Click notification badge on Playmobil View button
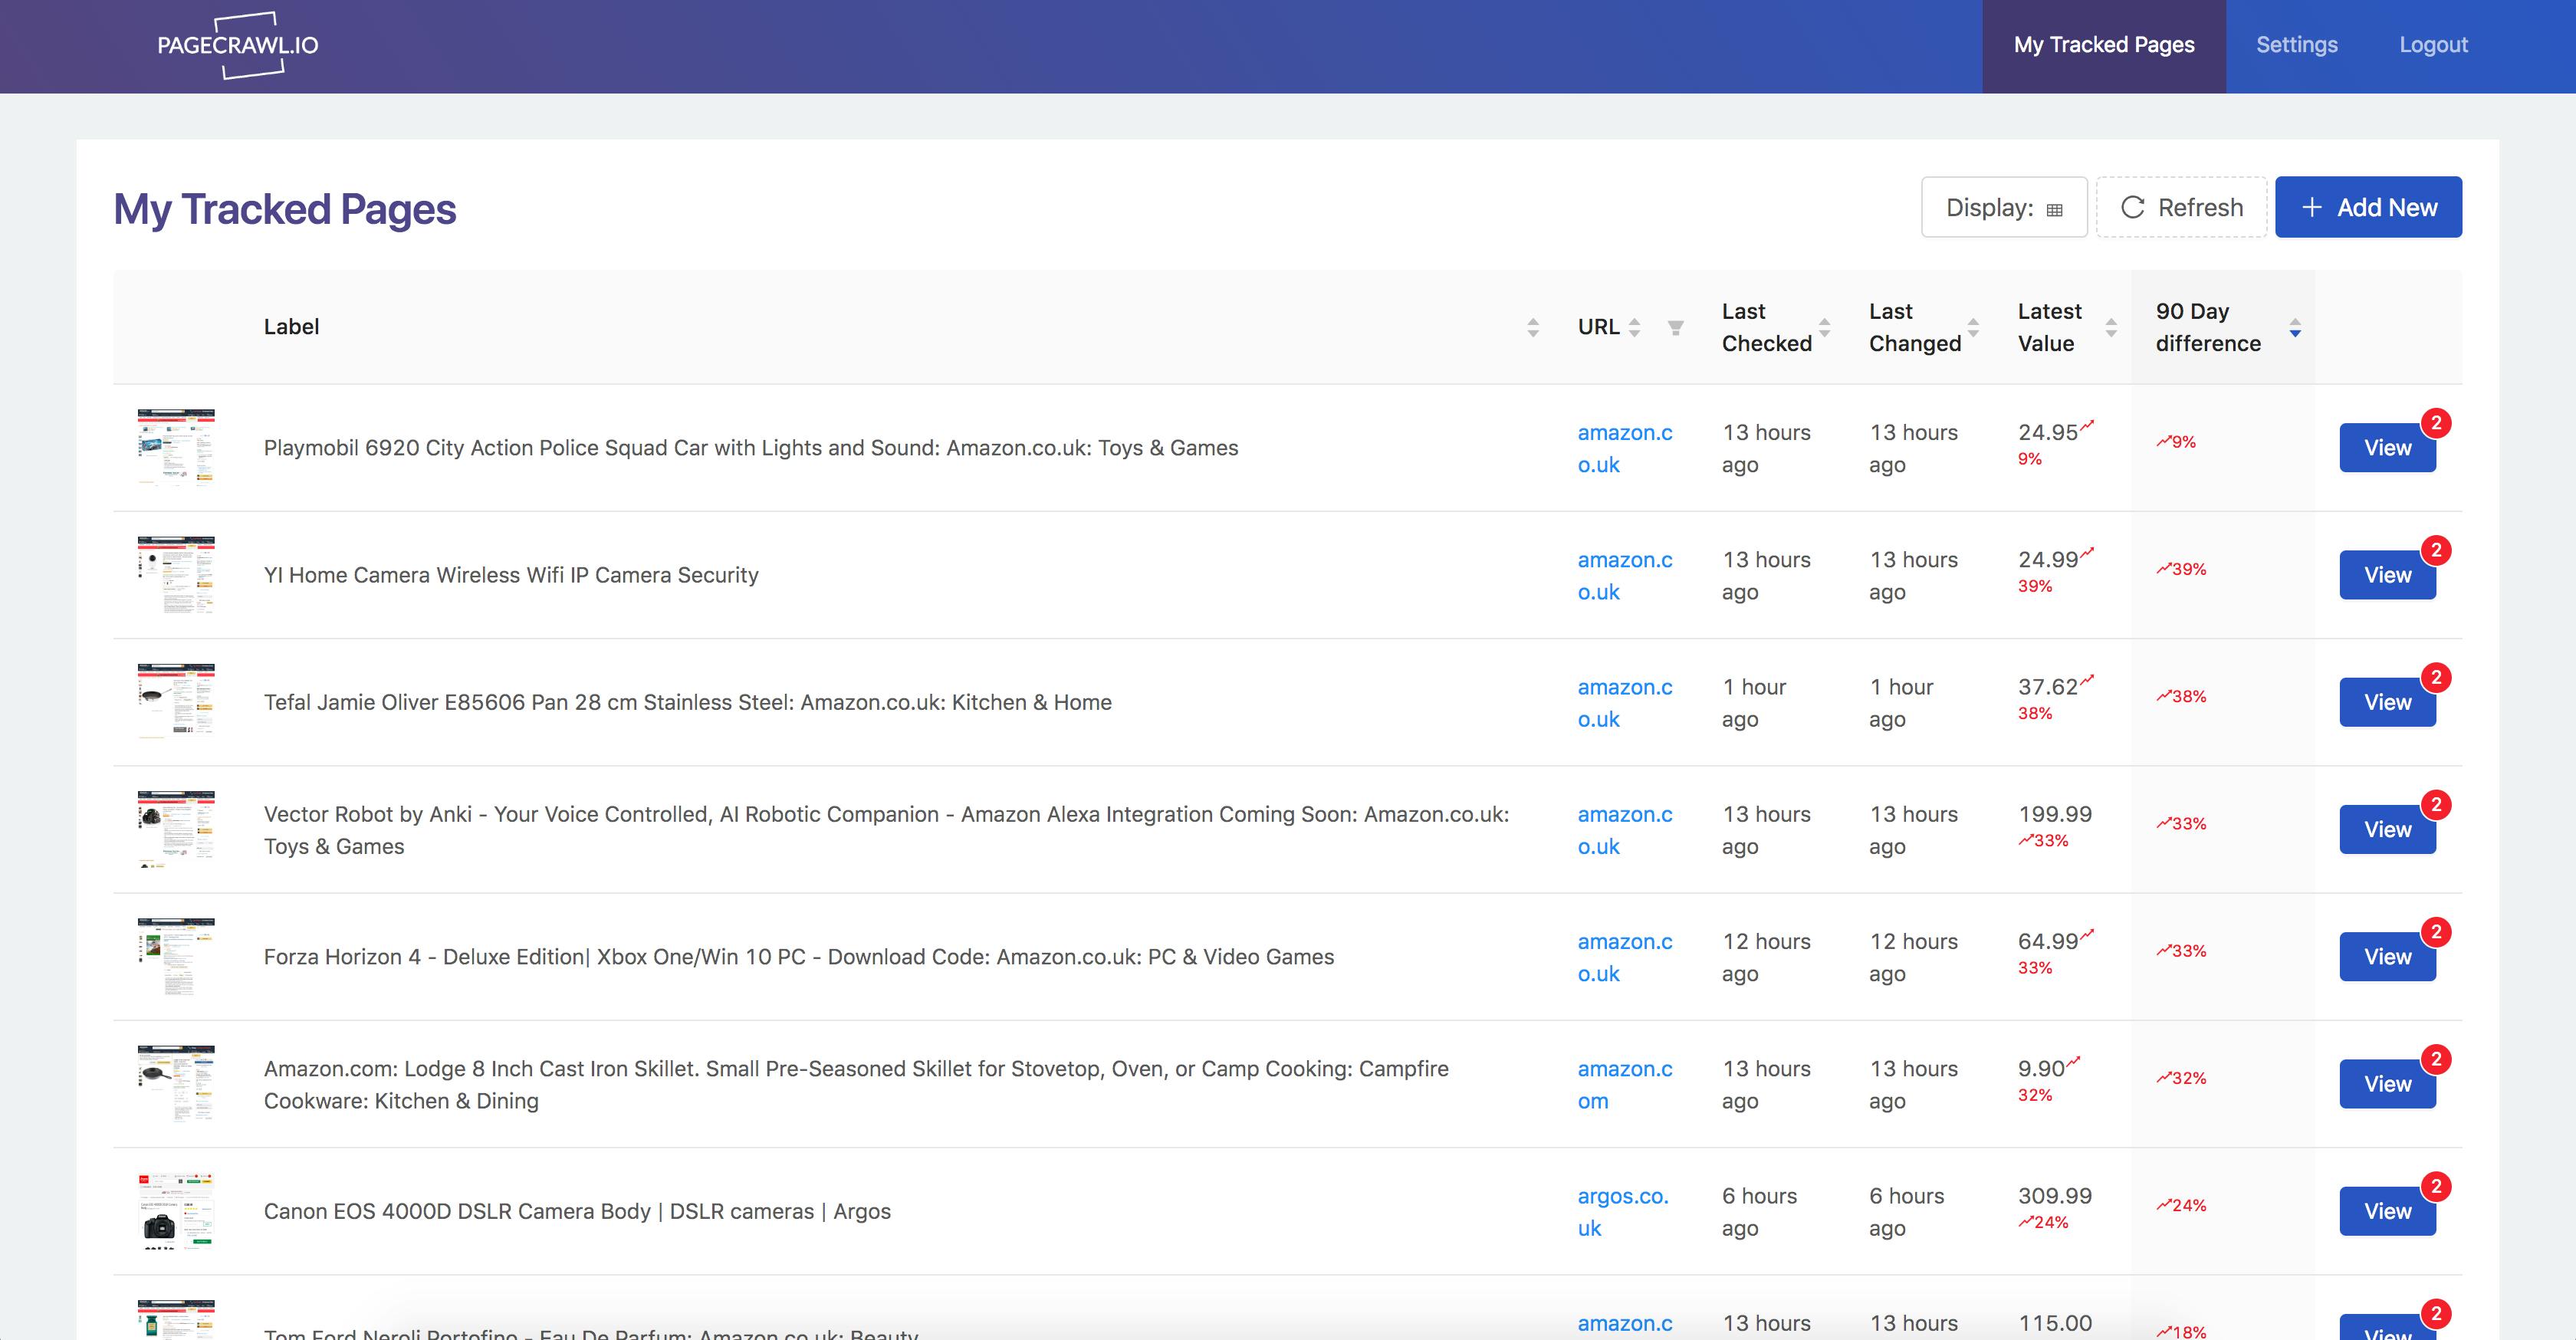Screen dimensions: 2576x1340 2436,423
